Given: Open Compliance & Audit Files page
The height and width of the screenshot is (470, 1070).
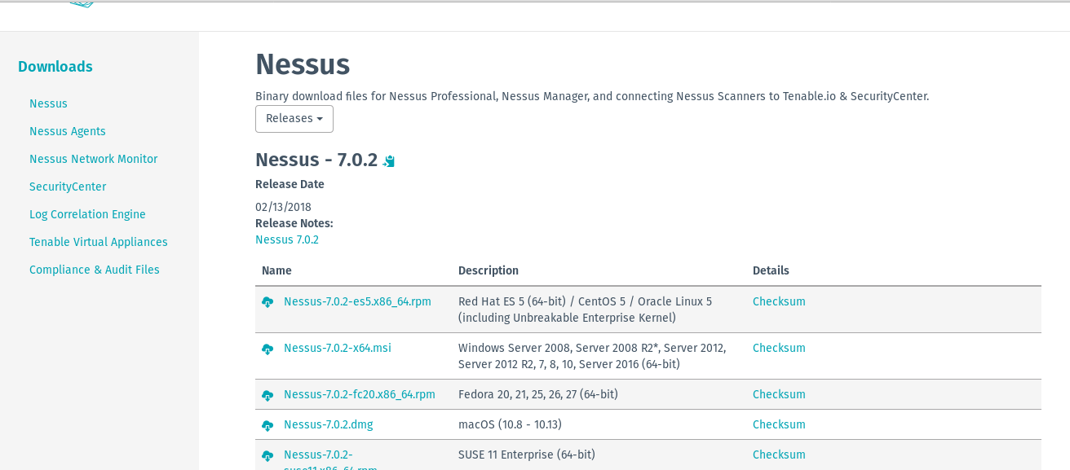Looking at the screenshot, I should pyautogui.click(x=95, y=270).
